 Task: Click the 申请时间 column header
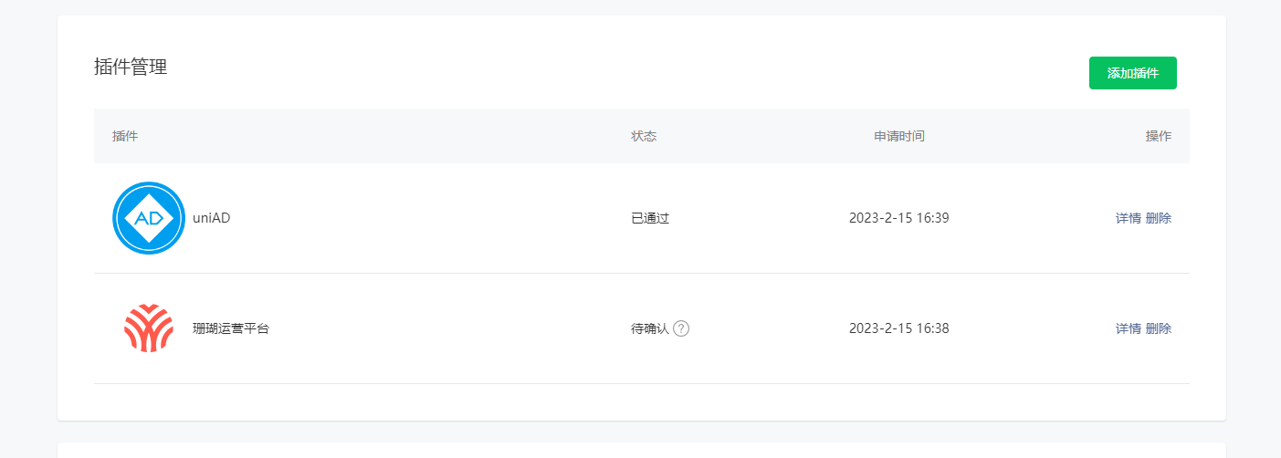899,136
